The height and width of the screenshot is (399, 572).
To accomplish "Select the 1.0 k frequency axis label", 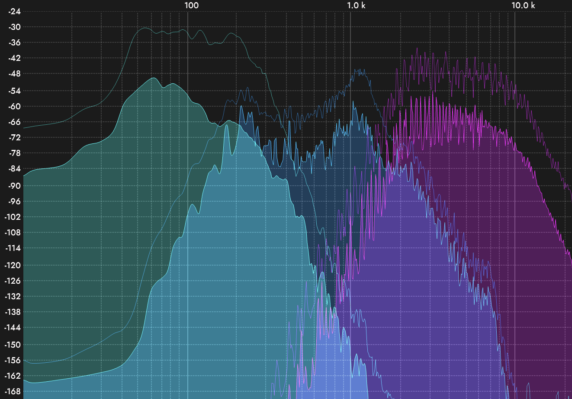I will pos(357,5).
